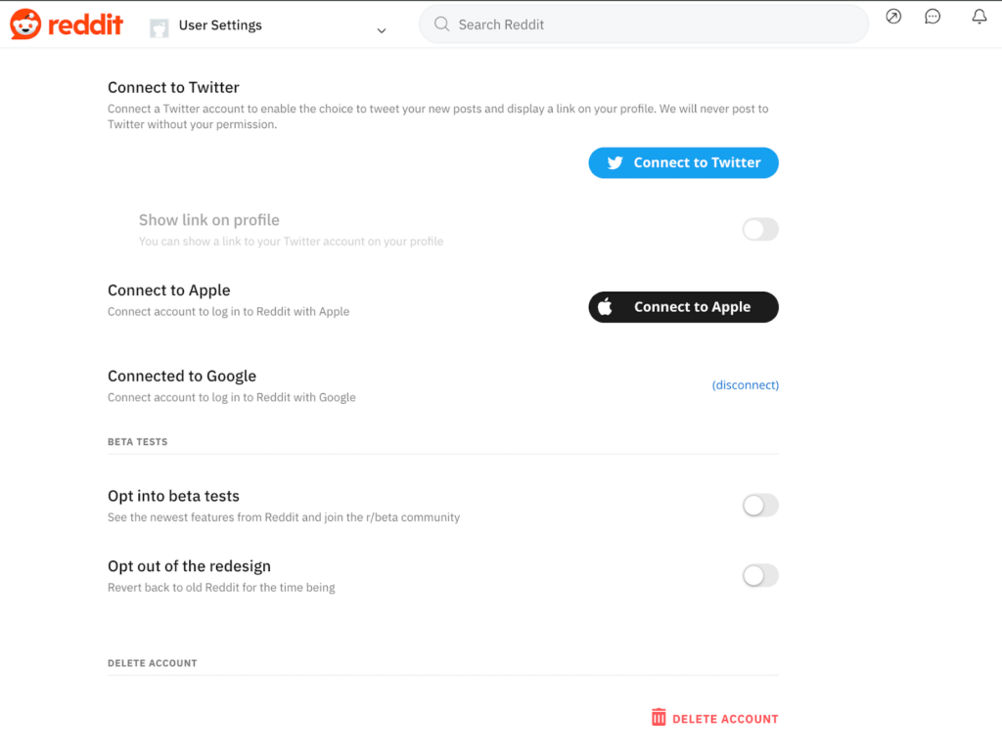1002x756 pixels.
Task: Disconnect the Google account
Action: (745, 384)
